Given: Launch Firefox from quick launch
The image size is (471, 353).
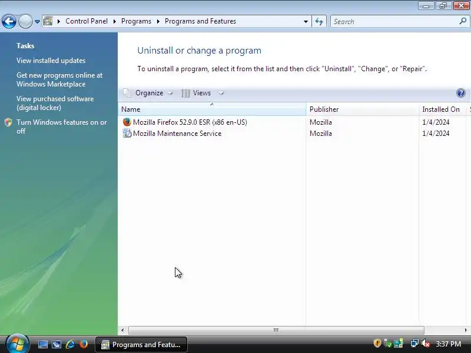Looking at the screenshot, I should pyautogui.click(x=83, y=344).
